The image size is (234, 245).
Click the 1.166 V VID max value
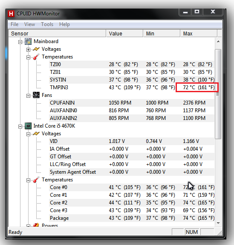coord(191,141)
